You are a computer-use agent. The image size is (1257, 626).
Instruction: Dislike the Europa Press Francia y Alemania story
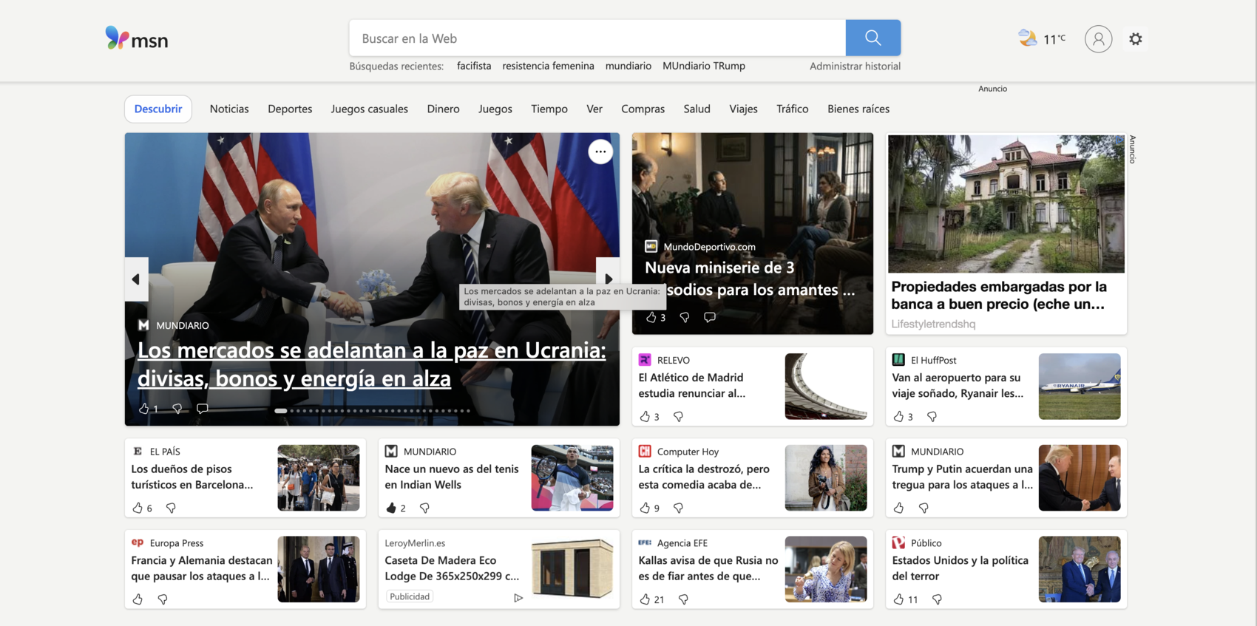pyautogui.click(x=163, y=599)
